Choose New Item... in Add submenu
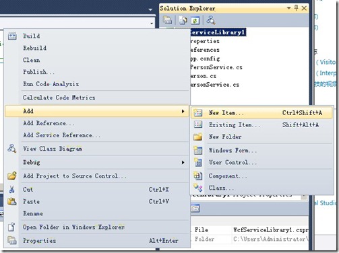 coord(261,112)
